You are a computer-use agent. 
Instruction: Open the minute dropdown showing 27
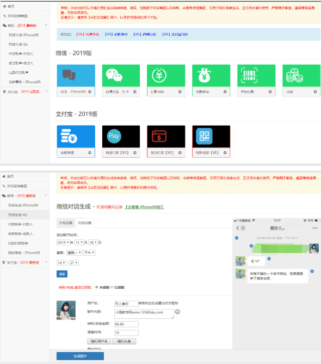(x=74, y=263)
